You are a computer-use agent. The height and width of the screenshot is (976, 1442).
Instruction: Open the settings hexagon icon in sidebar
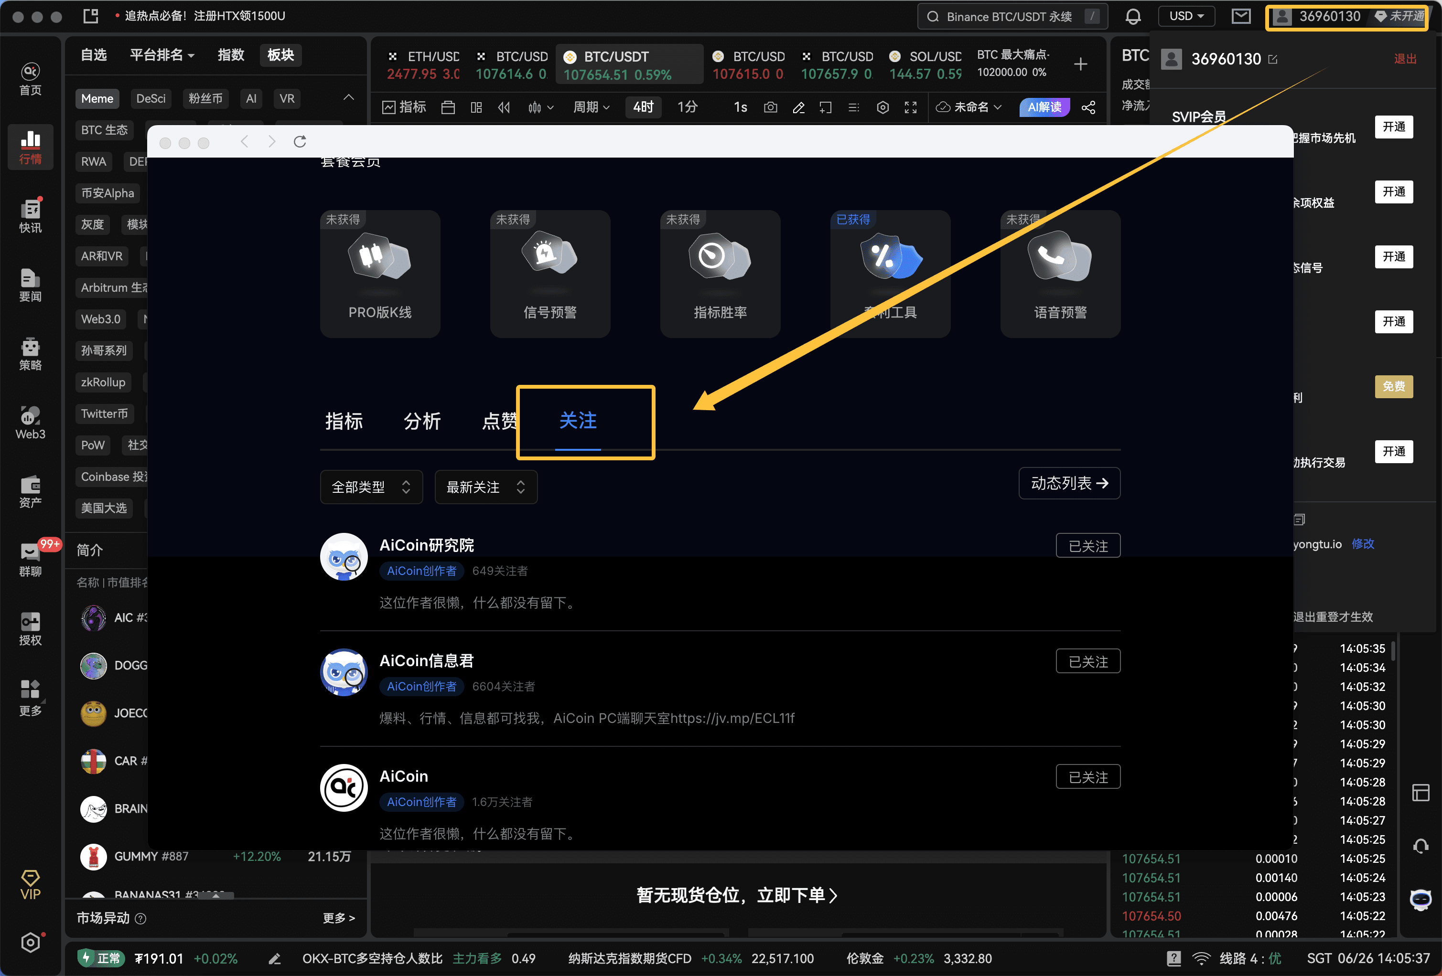click(30, 943)
